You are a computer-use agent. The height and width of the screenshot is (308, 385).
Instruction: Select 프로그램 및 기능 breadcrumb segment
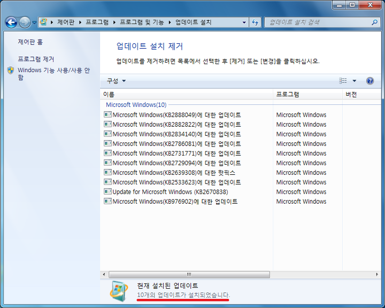[142, 22]
